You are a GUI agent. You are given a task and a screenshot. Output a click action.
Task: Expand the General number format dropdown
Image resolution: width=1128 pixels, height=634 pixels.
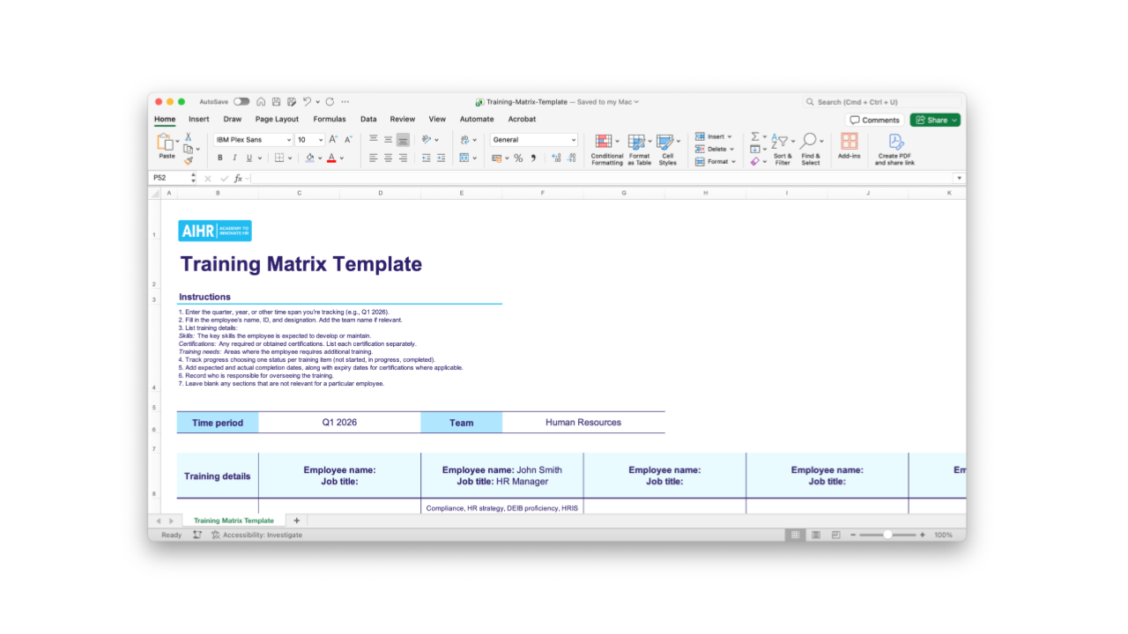click(573, 140)
